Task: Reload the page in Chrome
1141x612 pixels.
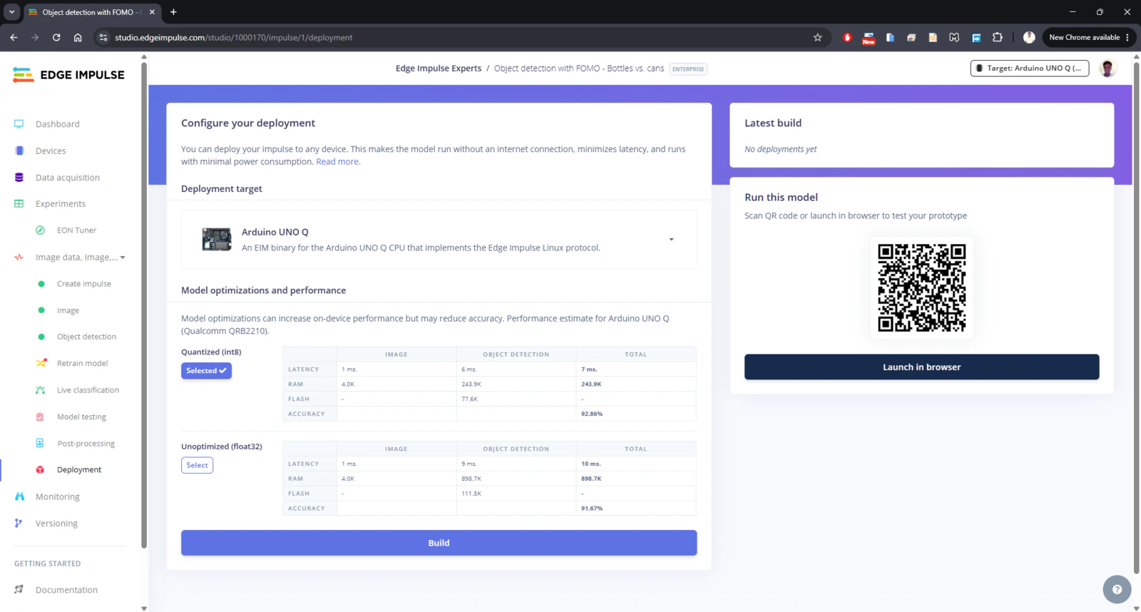Action: click(x=56, y=38)
